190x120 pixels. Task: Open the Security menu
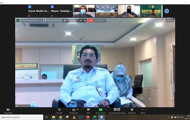(x=59, y=111)
